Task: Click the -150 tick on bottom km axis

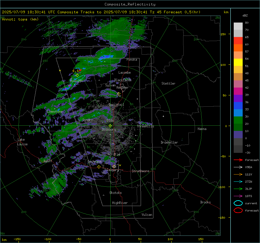Action: point(17,239)
